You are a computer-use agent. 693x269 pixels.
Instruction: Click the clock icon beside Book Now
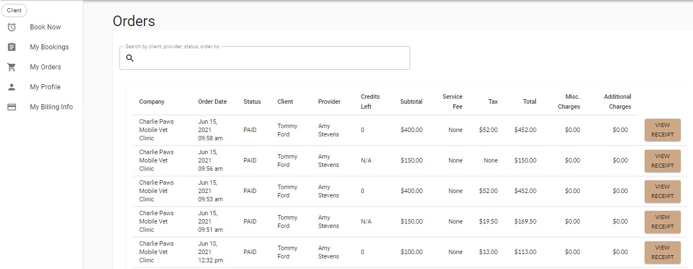coord(12,27)
